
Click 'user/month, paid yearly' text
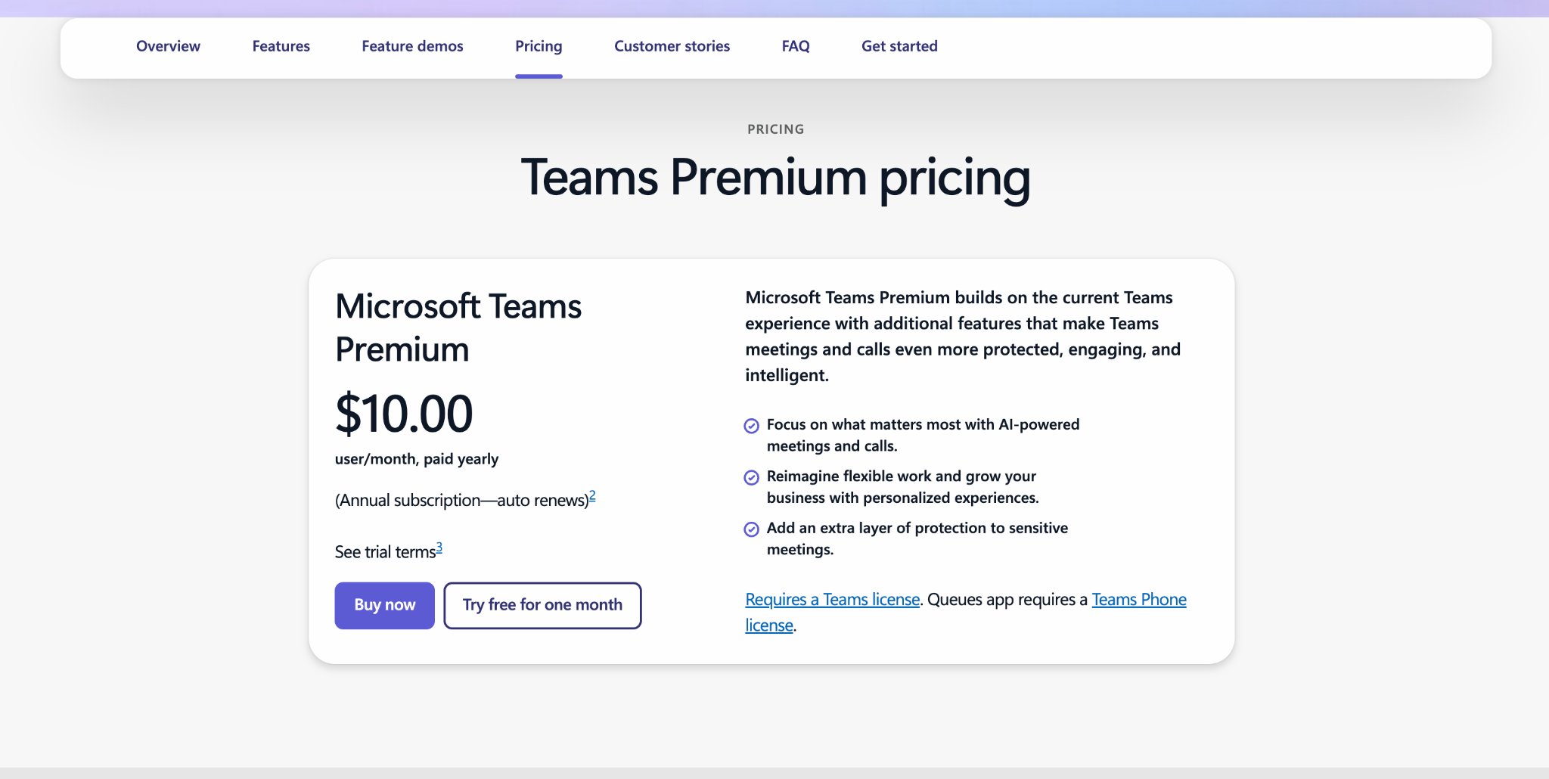point(417,459)
